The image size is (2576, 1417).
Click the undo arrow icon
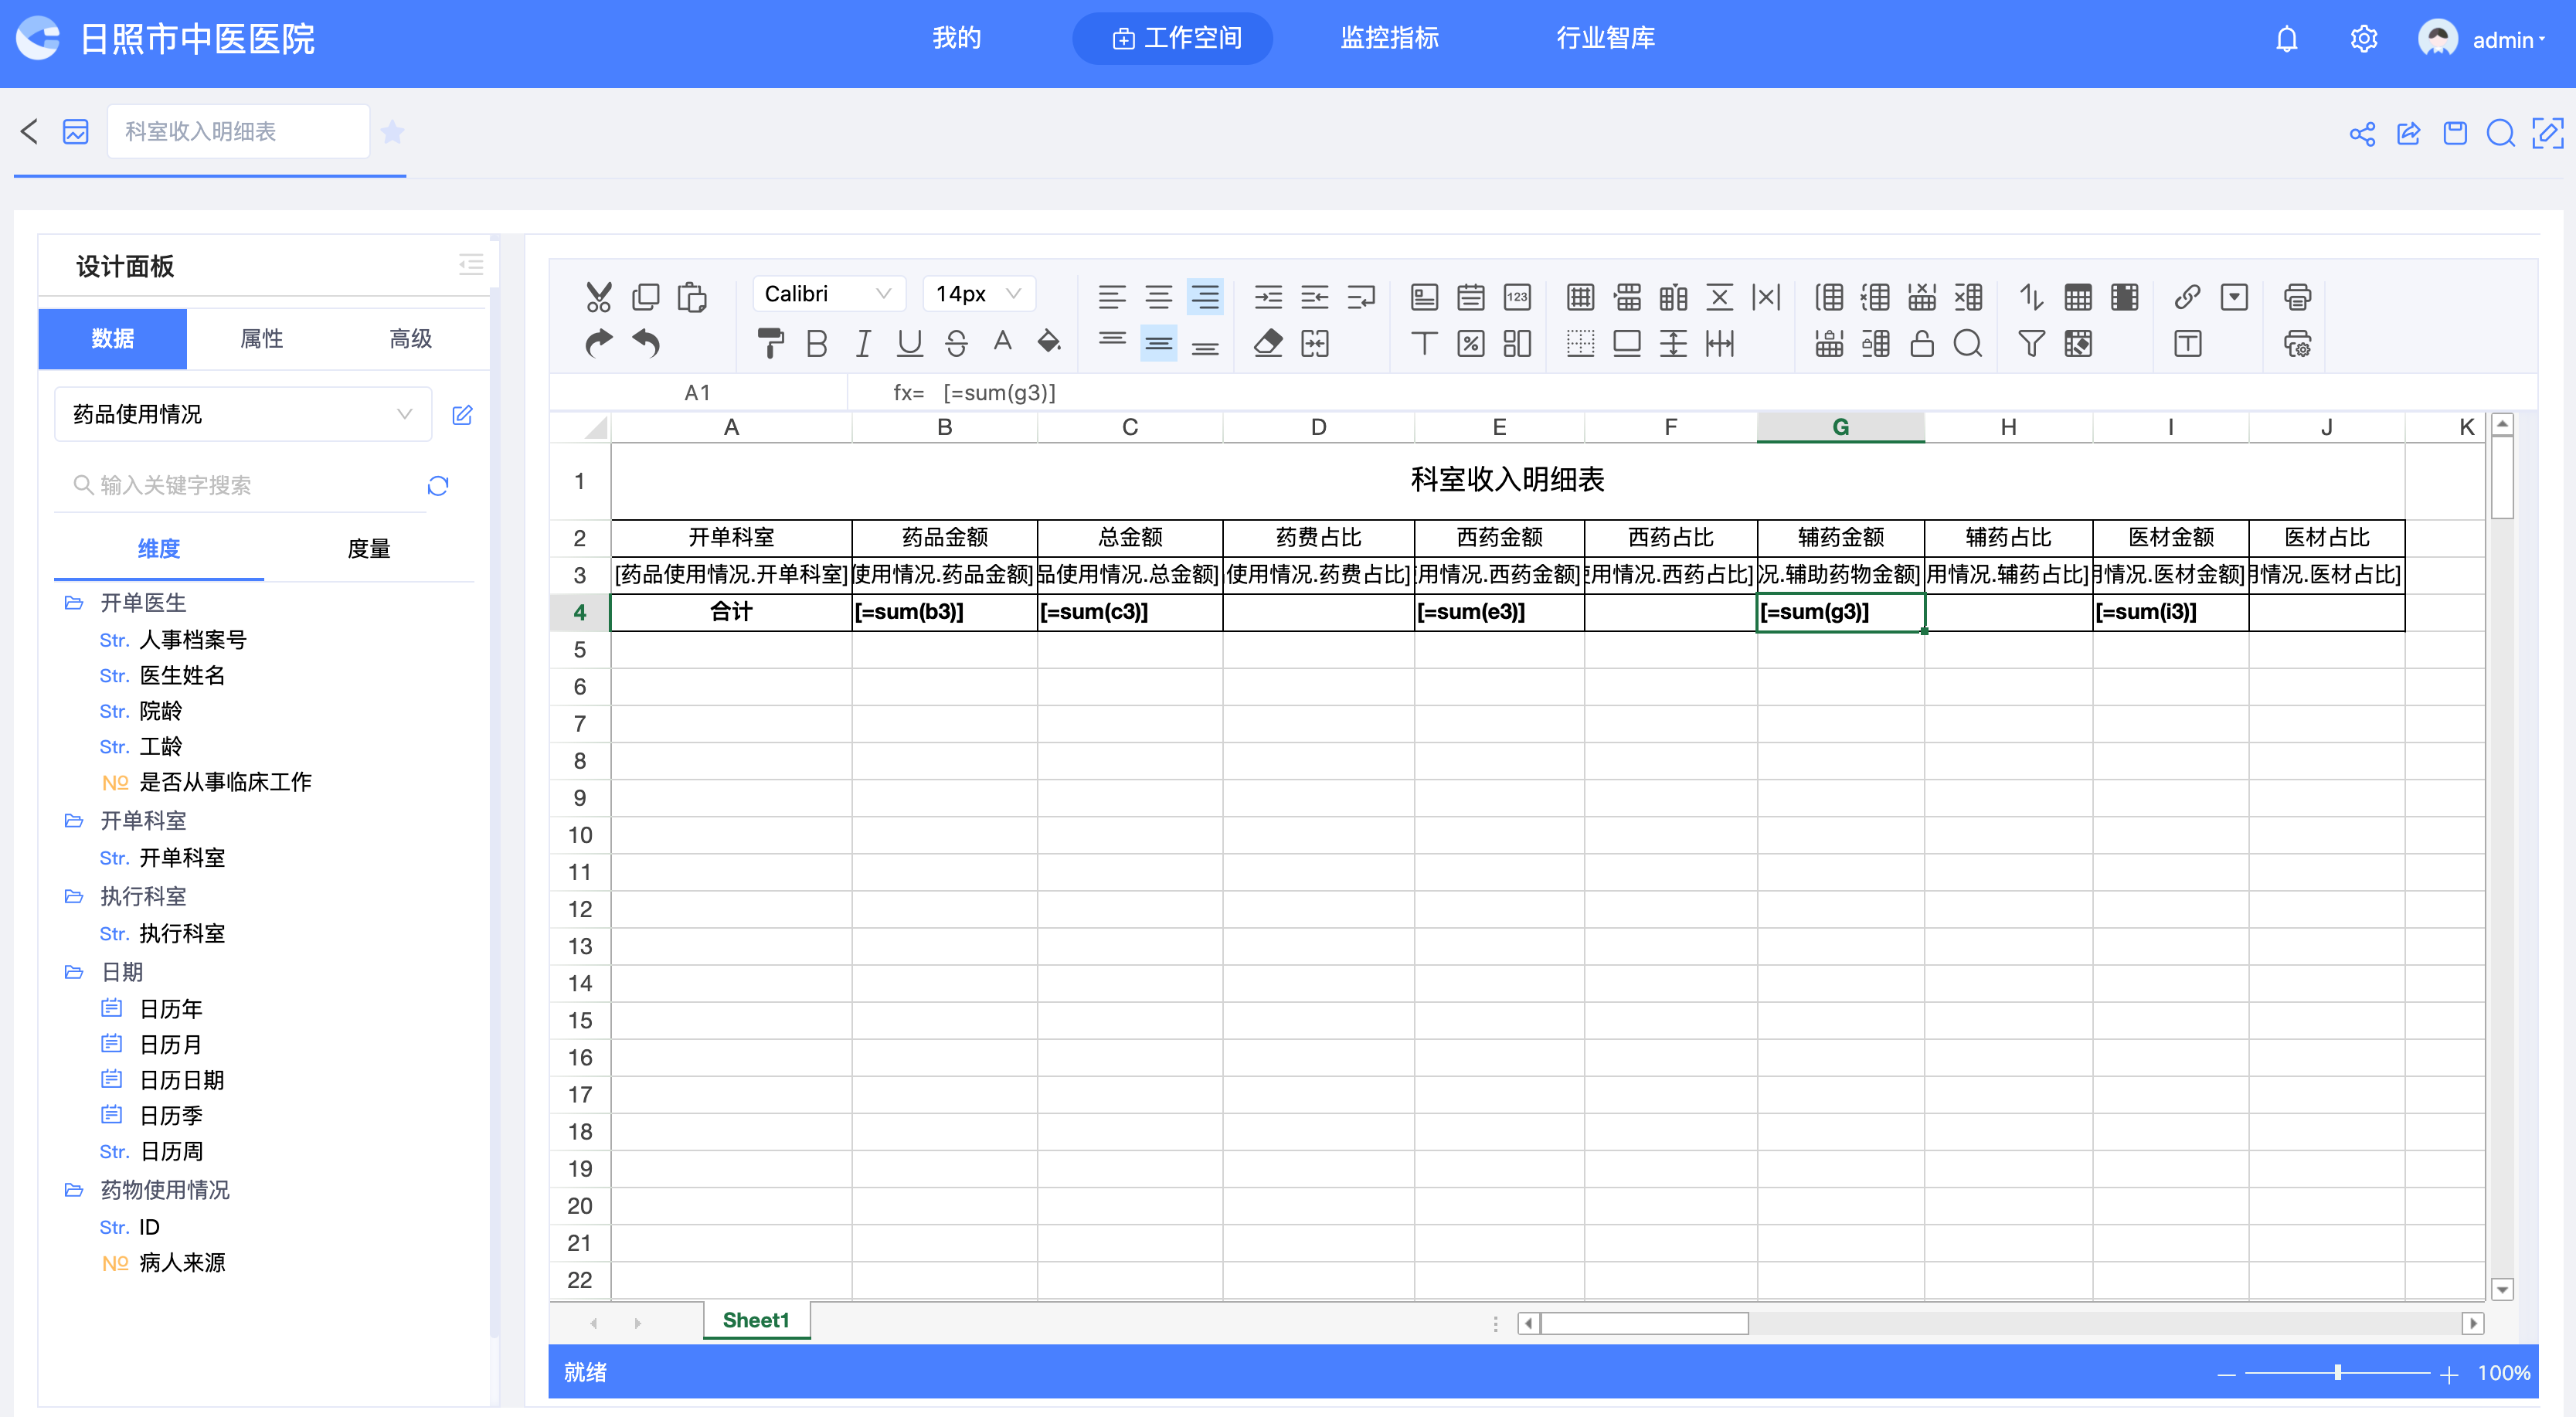(646, 343)
